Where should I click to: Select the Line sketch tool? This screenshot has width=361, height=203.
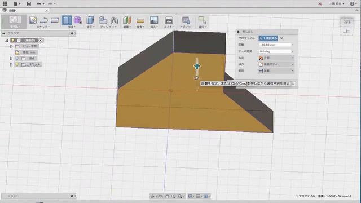(44, 20)
